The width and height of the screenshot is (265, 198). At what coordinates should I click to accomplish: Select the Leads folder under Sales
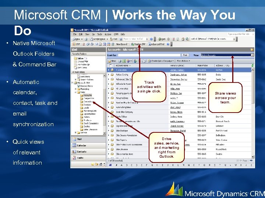pyautogui.click(x=85, y=108)
